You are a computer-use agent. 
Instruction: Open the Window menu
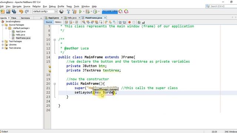[x=86, y=7]
